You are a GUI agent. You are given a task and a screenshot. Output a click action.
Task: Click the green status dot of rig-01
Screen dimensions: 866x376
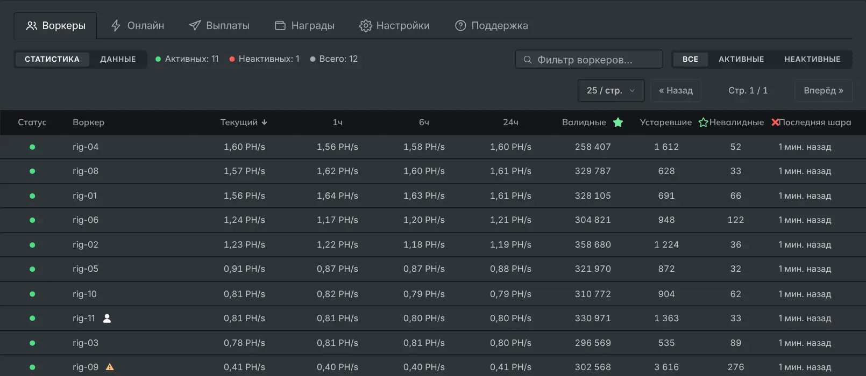click(x=32, y=196)
